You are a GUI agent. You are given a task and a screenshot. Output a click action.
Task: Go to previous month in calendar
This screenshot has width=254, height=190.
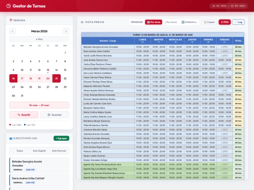13,31
